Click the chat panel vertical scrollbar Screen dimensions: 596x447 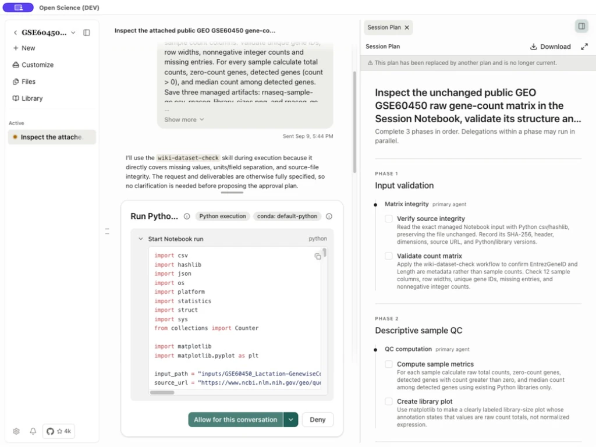point(354,122)
